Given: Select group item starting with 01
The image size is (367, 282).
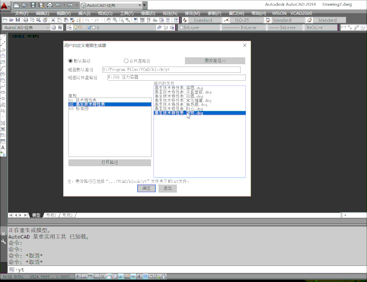Looking at the screenshot, I should 110,100.
